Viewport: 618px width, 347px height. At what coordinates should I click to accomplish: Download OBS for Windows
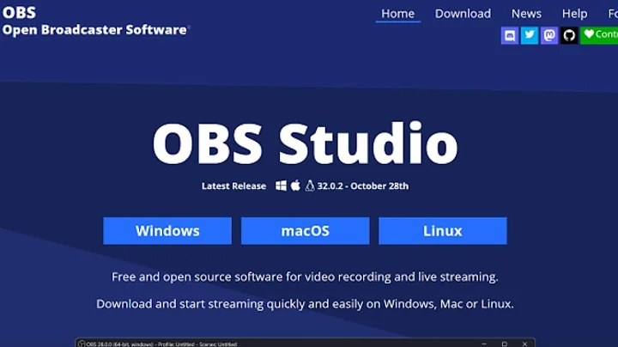(x=167, y=231)
